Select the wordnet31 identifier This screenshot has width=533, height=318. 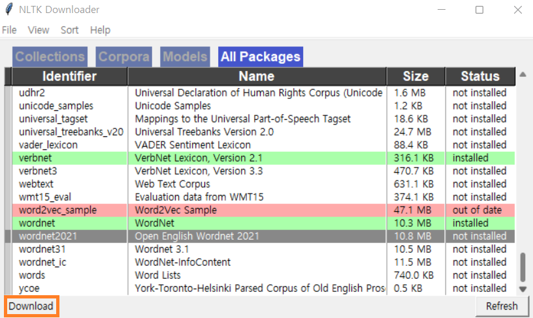(x=42, y=249)
